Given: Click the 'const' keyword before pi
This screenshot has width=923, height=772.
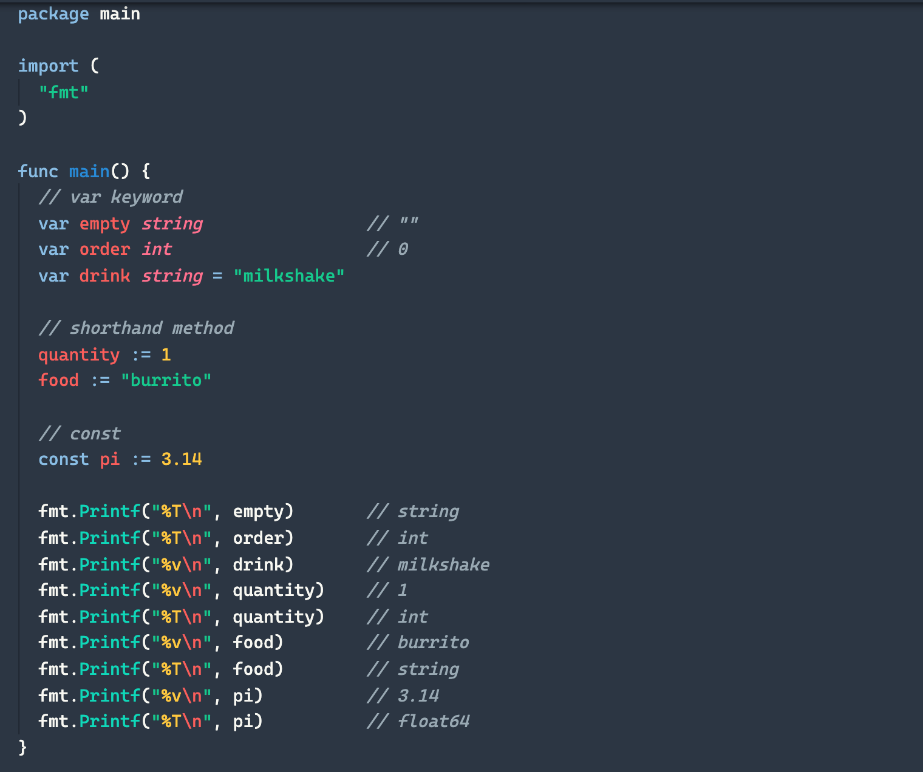Looking at the screenshot, I should point(64,459).
